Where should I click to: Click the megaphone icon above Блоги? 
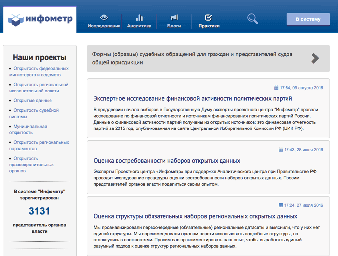[x=174, y=18]
